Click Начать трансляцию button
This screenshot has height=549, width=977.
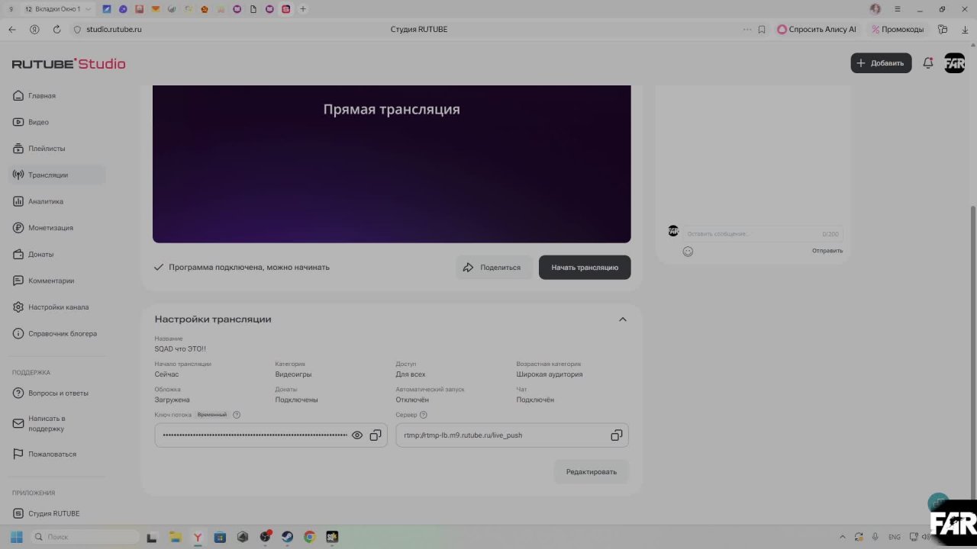point(585,268)
